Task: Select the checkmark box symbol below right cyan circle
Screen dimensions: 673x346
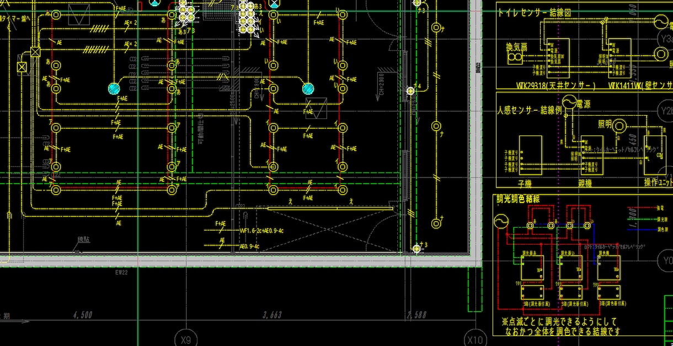Action: click(x=316, y=109)
